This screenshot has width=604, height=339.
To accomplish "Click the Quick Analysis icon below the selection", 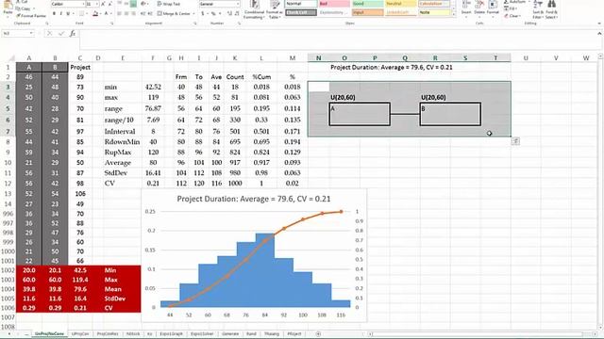I will click(516, 141).
